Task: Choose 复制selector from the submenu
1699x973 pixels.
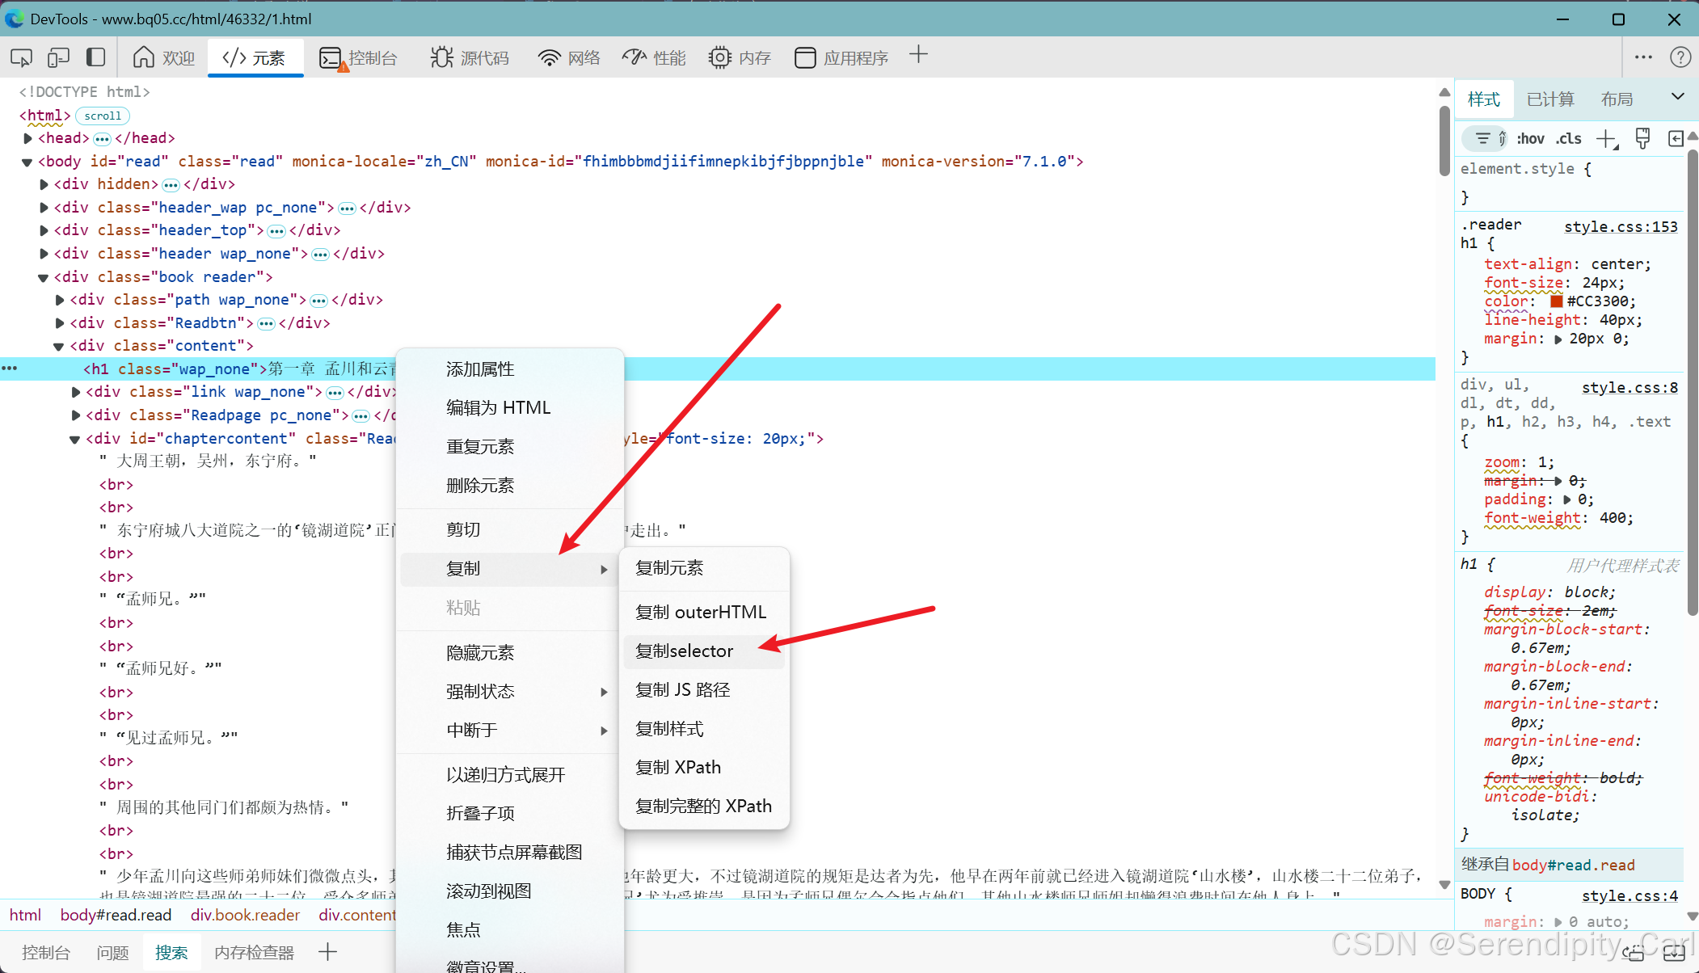Action: 685,651
